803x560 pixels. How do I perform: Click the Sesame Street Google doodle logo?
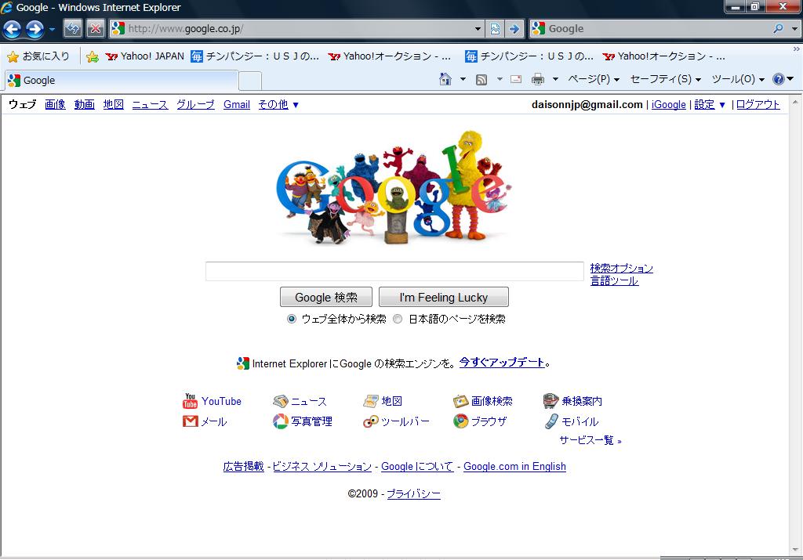394,187
